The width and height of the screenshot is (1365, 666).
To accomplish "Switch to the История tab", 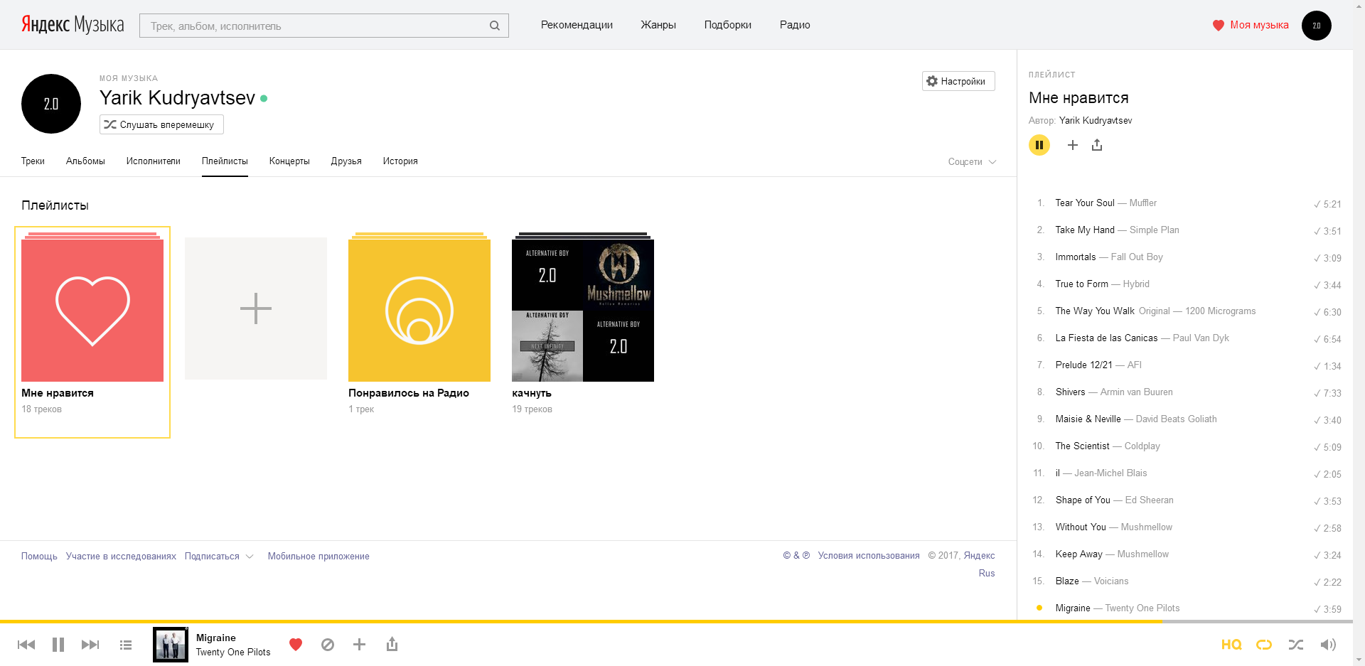I will tap(400, 161).
